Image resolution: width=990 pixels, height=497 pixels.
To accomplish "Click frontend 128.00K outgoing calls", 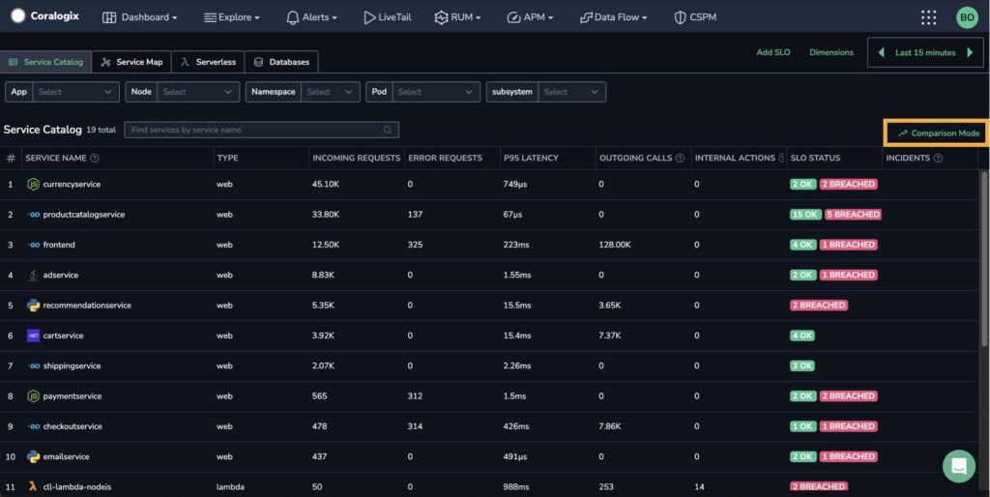I will point(614,245).
